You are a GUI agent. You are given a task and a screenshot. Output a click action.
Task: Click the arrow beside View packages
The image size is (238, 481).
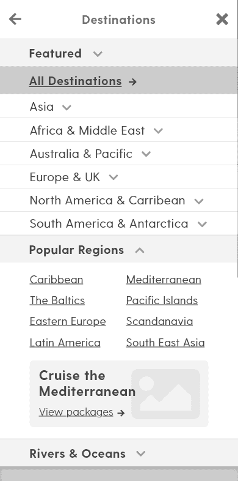(121, 413)
